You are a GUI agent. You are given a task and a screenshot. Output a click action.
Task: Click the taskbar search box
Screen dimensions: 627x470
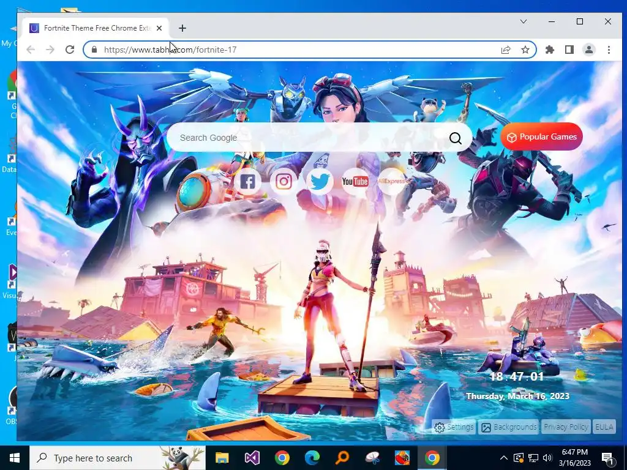click(x=118, y=458)
